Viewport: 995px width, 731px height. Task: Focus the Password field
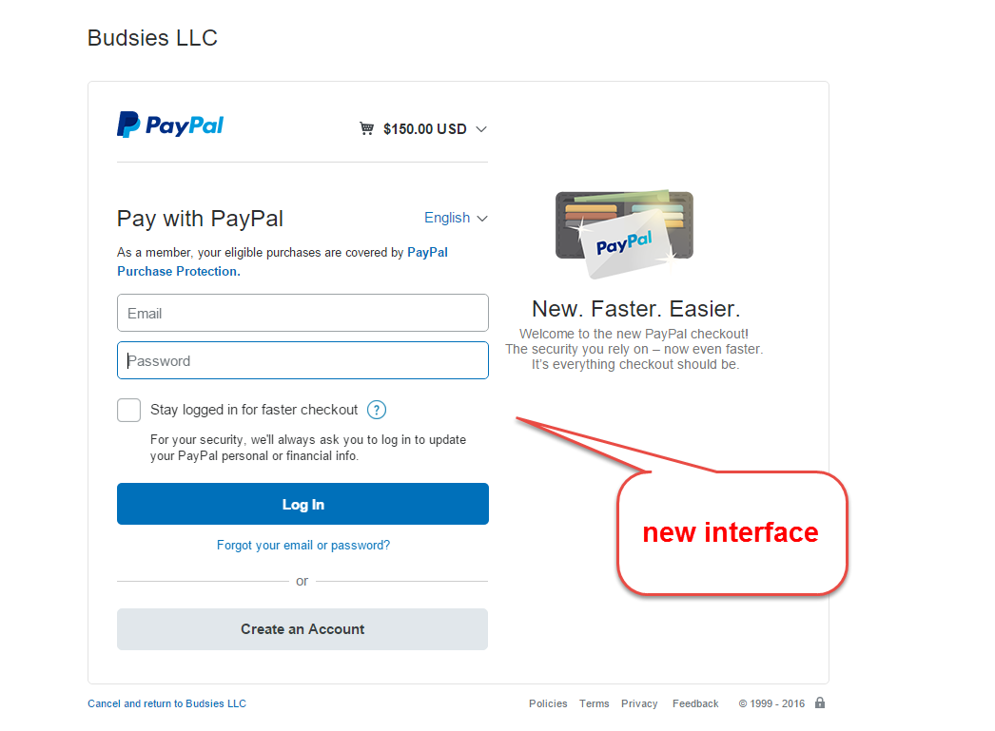[302, 360]
